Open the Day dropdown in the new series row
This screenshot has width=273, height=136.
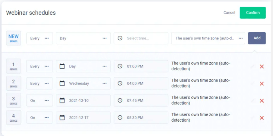pyautogui.click(x=83, y=38)
